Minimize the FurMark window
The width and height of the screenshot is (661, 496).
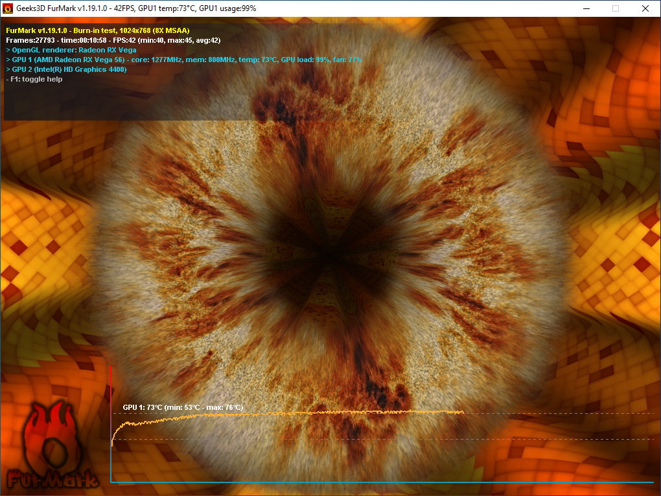click(x=586, y=8)
